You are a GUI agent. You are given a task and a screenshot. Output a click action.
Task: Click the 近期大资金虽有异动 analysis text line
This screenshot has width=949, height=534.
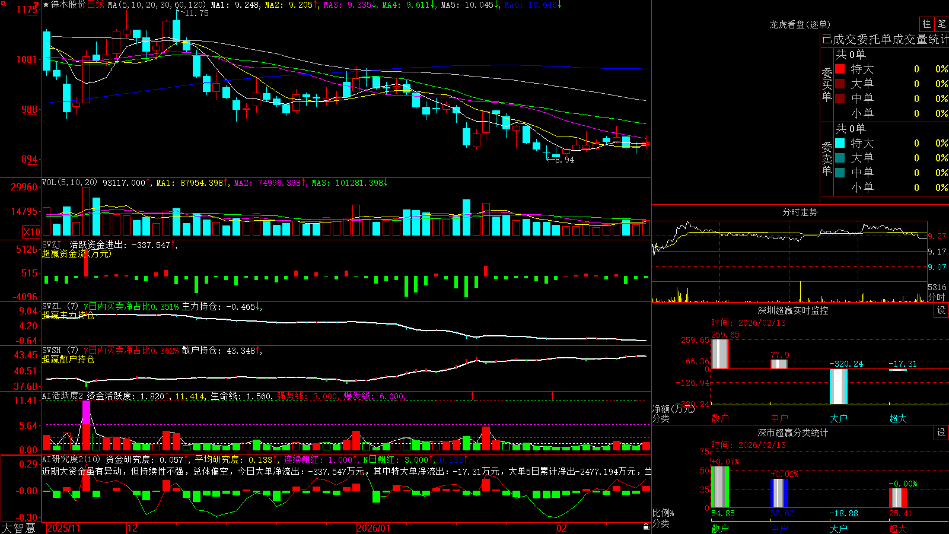346,471
